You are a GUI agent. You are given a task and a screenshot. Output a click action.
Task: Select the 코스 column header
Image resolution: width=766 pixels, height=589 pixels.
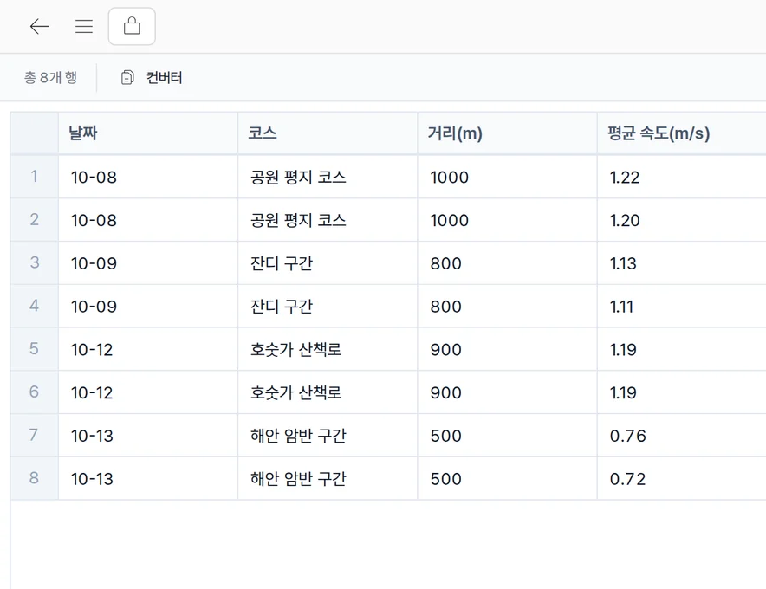click(x=328, y=133)
